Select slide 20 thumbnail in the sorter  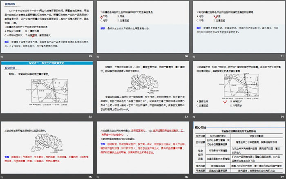(x=143, y=27)
